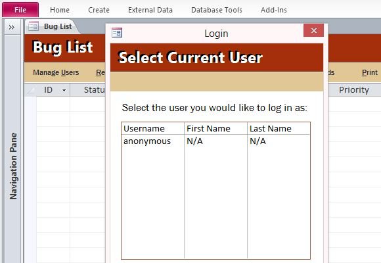Open the Create ribbon tab
Screen dimensions: 381x263
(99, 10)
